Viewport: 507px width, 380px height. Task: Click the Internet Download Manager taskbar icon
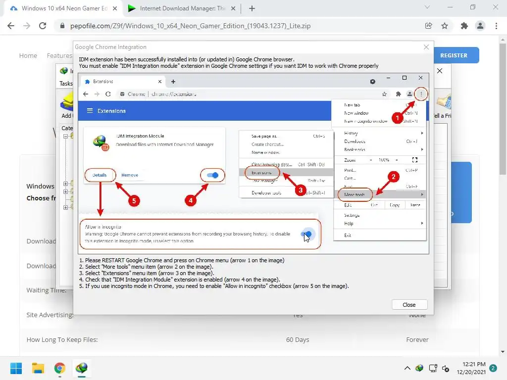tap(82, 368)
